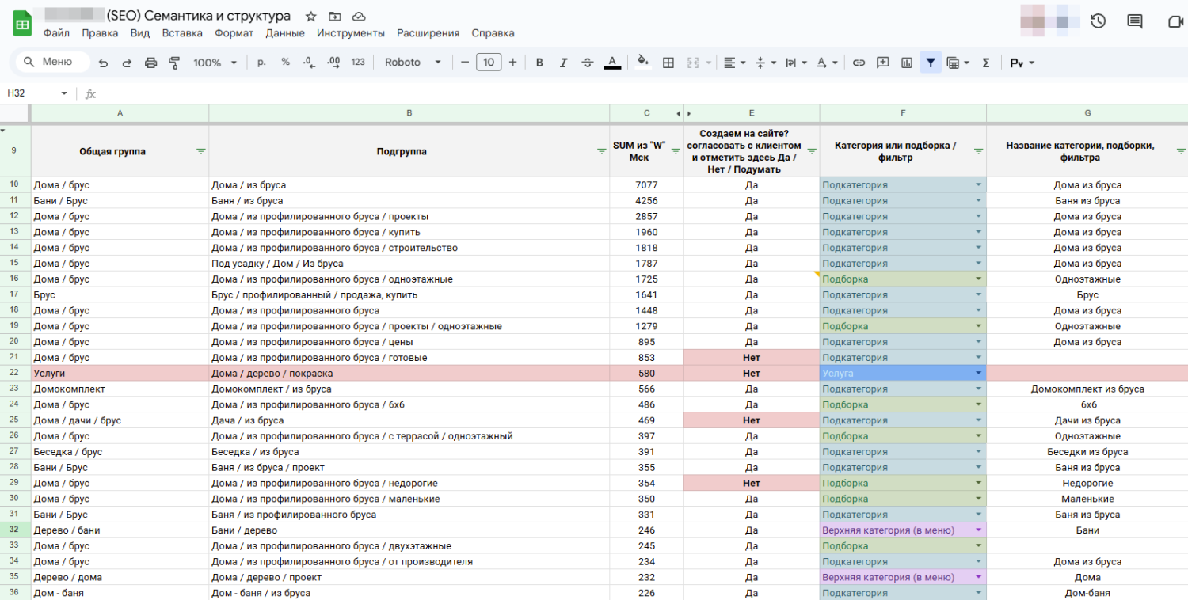1188x600 pixels.
Task: Click the insert link icon
Action: (859, 63)
